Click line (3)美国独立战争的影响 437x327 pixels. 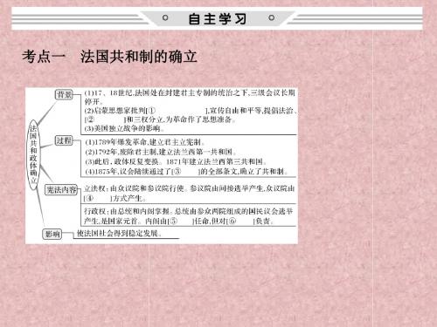[125, 128]
